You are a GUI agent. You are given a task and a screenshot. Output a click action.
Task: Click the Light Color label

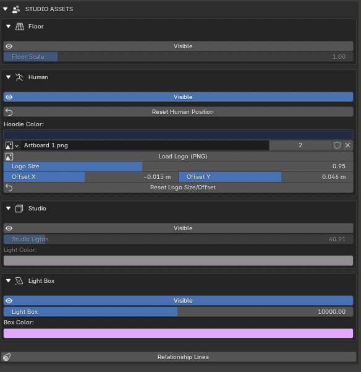(x=20, y=250)
